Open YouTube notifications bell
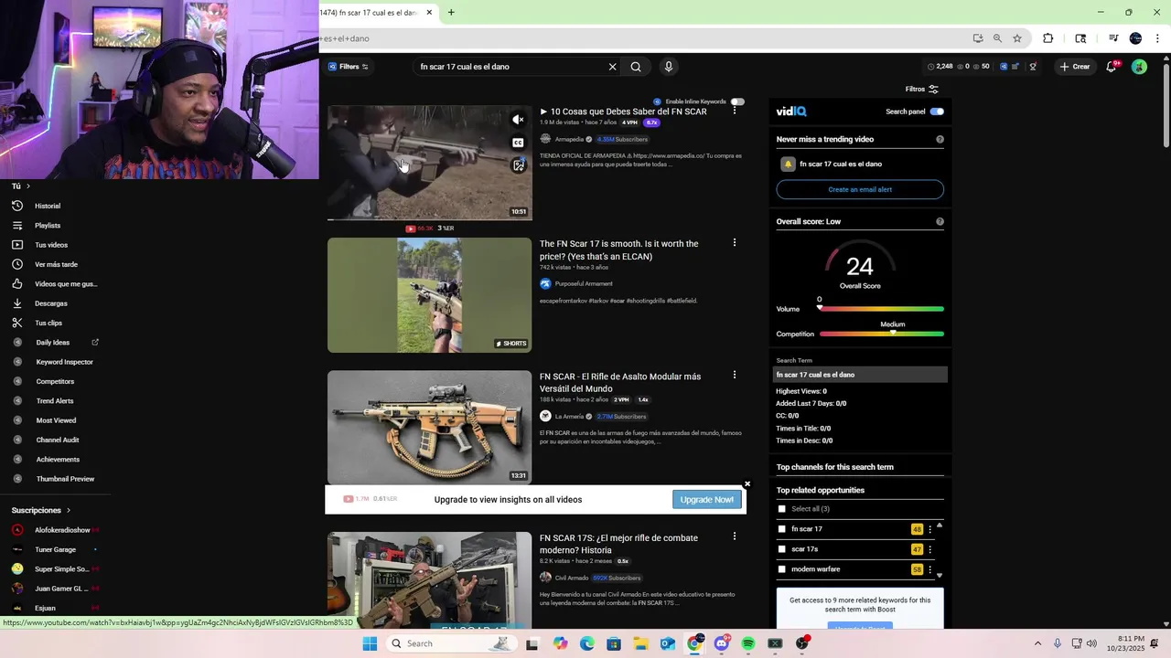The width and height of the screenshot is (1171, 658). pyautogui.click(x=1112, y=67)
